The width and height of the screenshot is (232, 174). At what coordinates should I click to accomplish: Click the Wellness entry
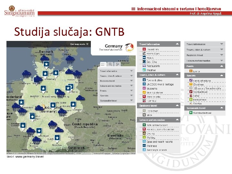[x=152, y=146]
